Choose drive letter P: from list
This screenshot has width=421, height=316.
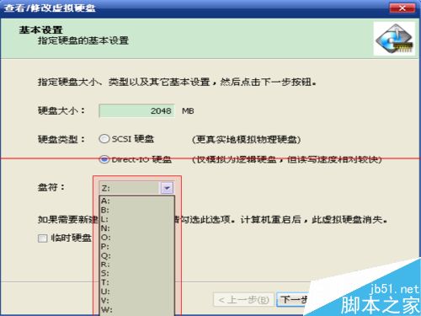tap(137, 246)
